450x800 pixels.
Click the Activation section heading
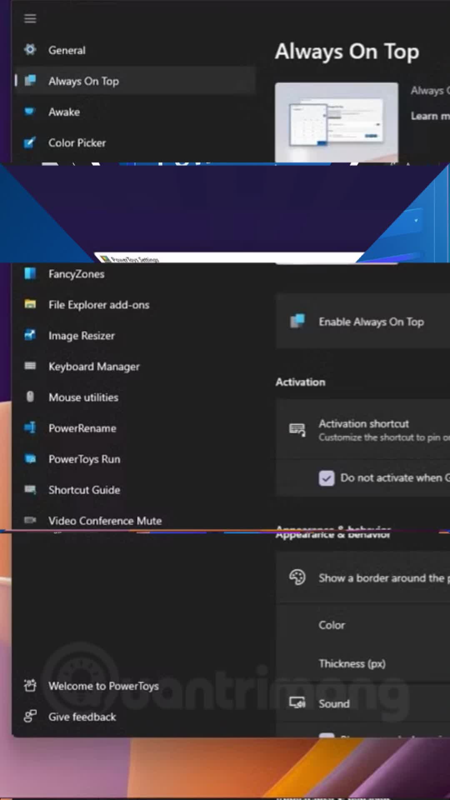[x=300, y=382]
